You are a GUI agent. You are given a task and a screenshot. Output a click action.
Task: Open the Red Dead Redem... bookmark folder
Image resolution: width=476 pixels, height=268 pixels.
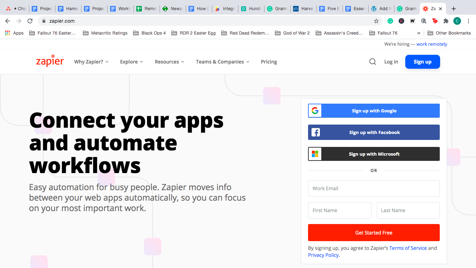click(x=245, y=33)
